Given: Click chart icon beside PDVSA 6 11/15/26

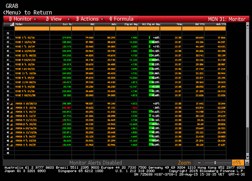Looking at the screenshot, I should (x=11, y=133).
